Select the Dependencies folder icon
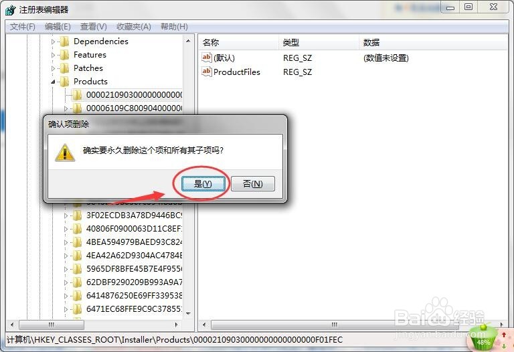The width and height of the screenshot is (514, 352). 64,41
